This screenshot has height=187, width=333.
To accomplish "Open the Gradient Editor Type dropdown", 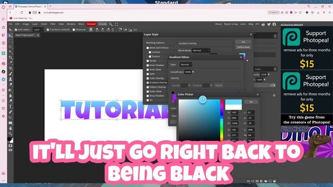I will [x=186, y=64].
